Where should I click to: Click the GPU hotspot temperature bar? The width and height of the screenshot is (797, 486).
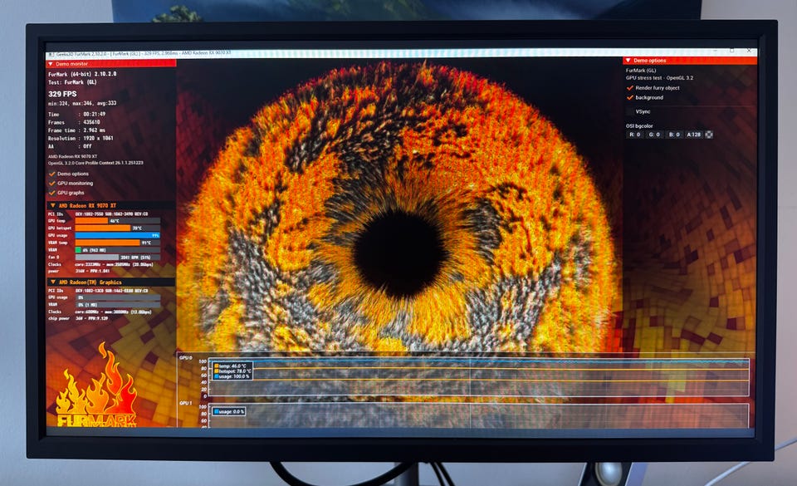(117, 228)
